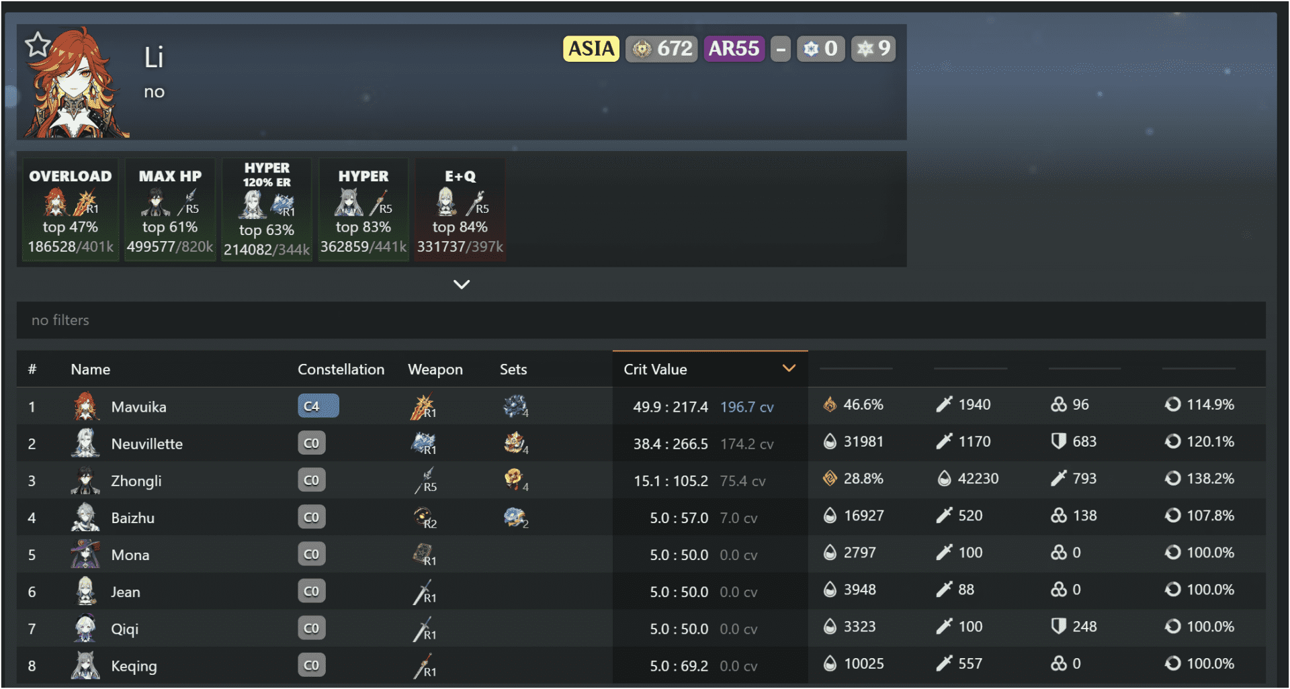Click Mavuika's Pyro damage bonus icon
This screenshot has width=1290, height=689.
(x=830, y=404)
